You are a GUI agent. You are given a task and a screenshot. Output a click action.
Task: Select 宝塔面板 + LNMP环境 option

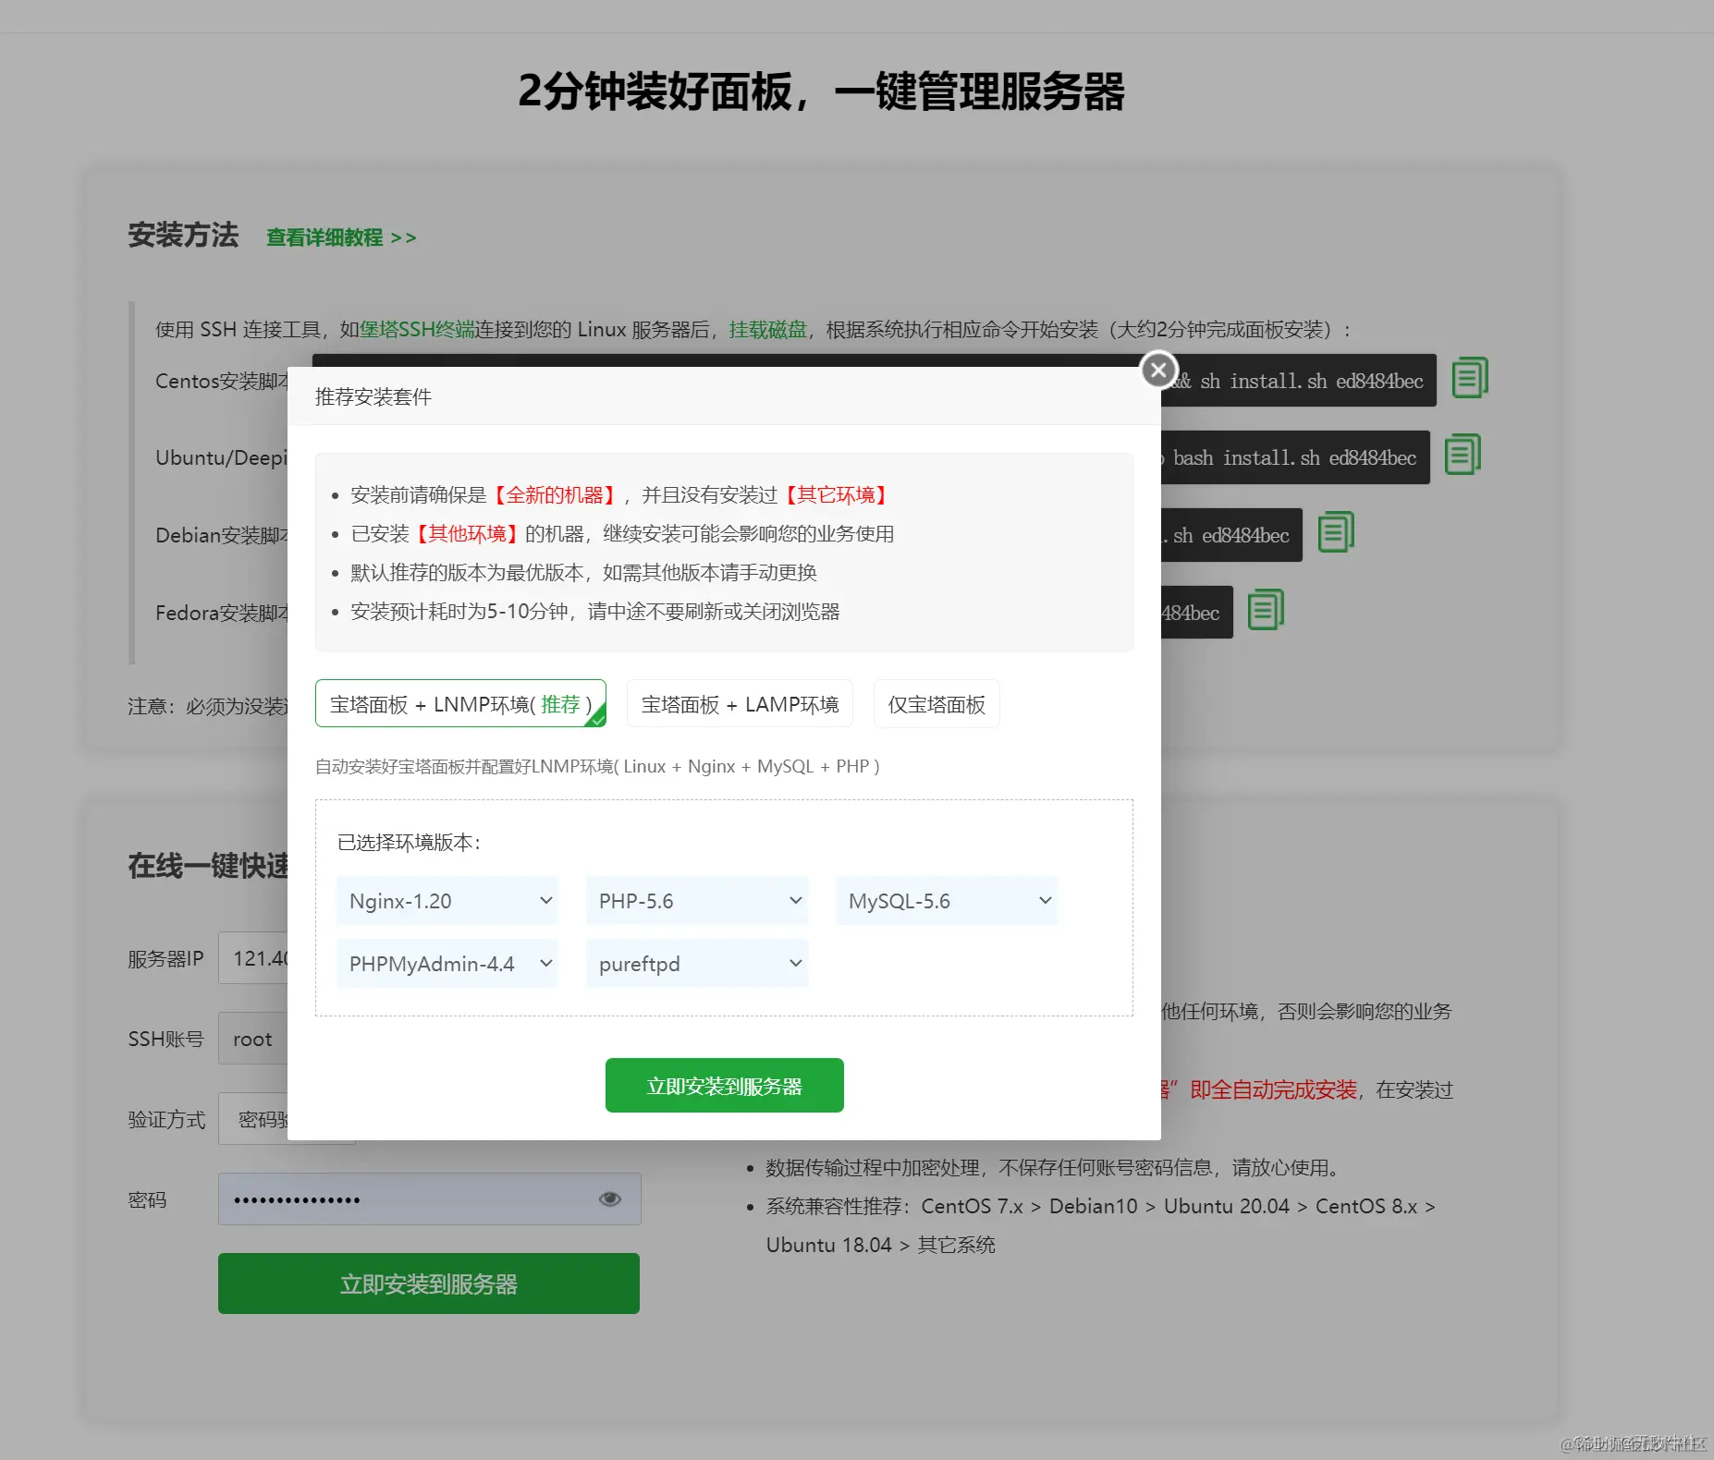coord(460,704)
